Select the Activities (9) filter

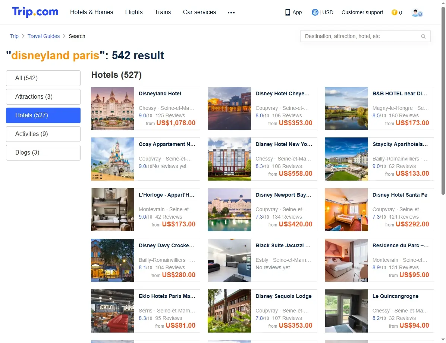[x=43, y=134]
